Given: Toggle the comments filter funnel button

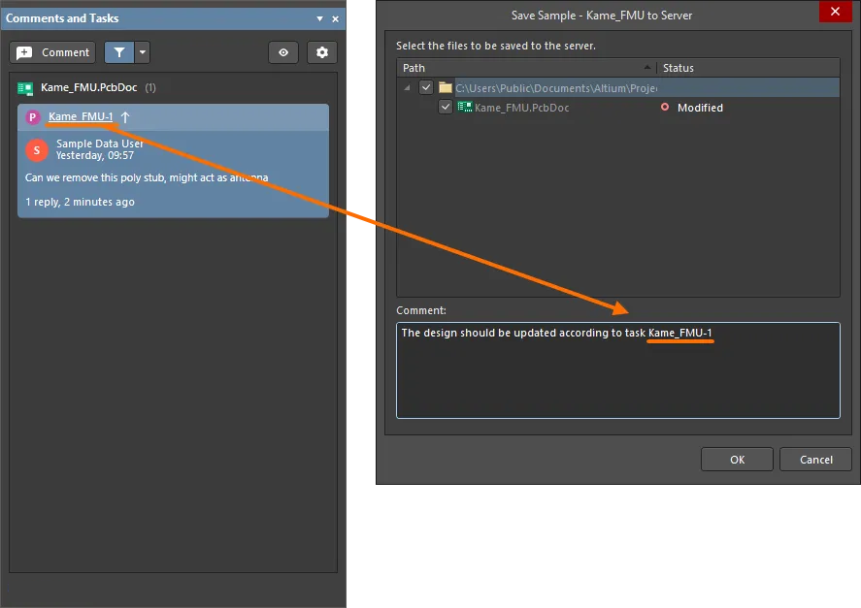Looking at the screenshot, I should pos(119,52).
